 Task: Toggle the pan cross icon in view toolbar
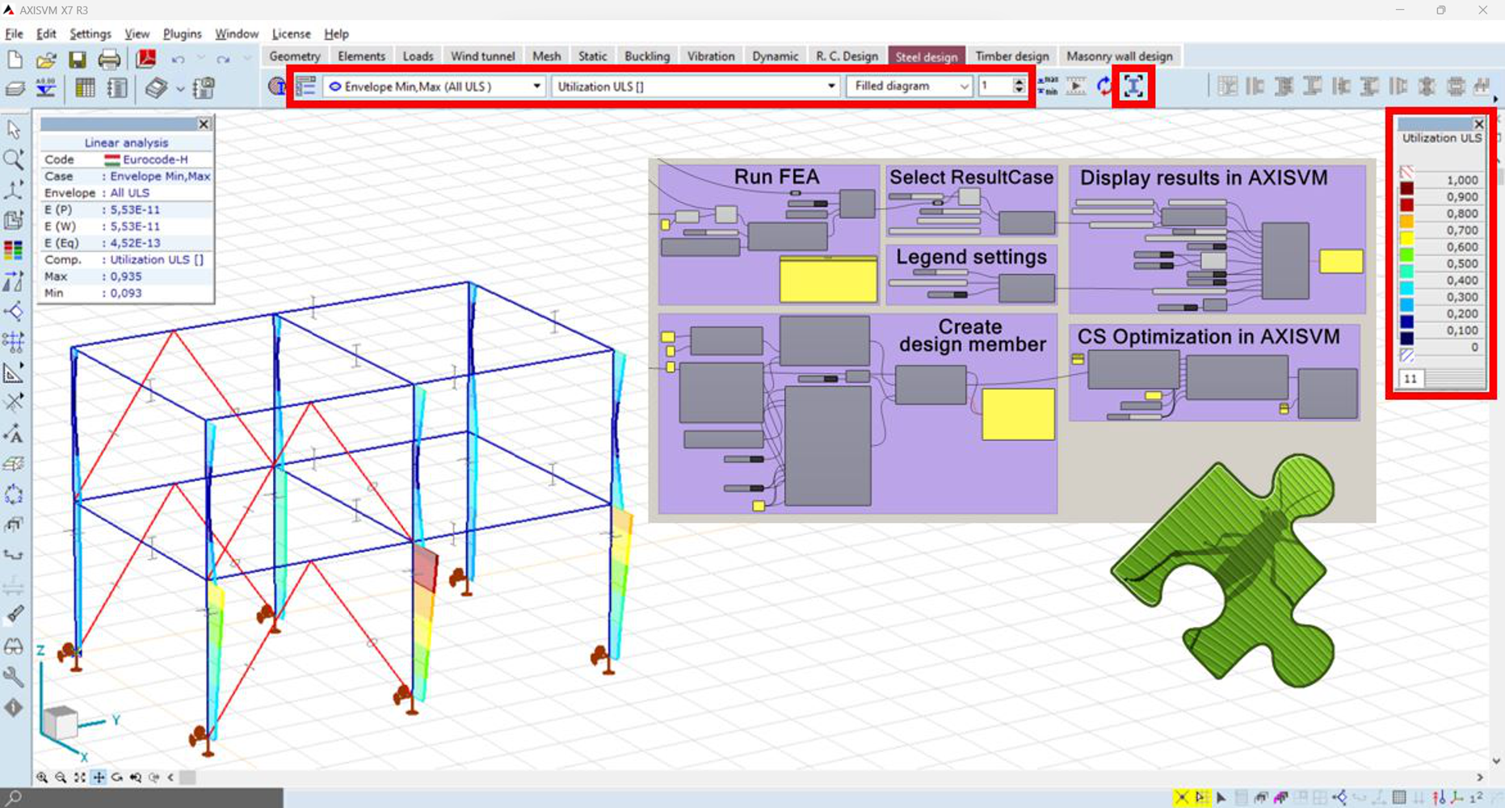coord(99,777)
